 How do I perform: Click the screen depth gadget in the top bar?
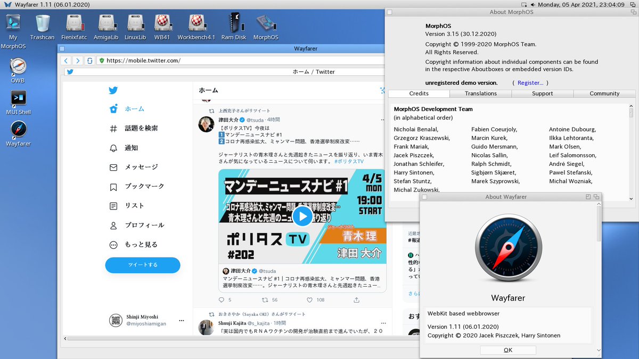coord(632,4)
